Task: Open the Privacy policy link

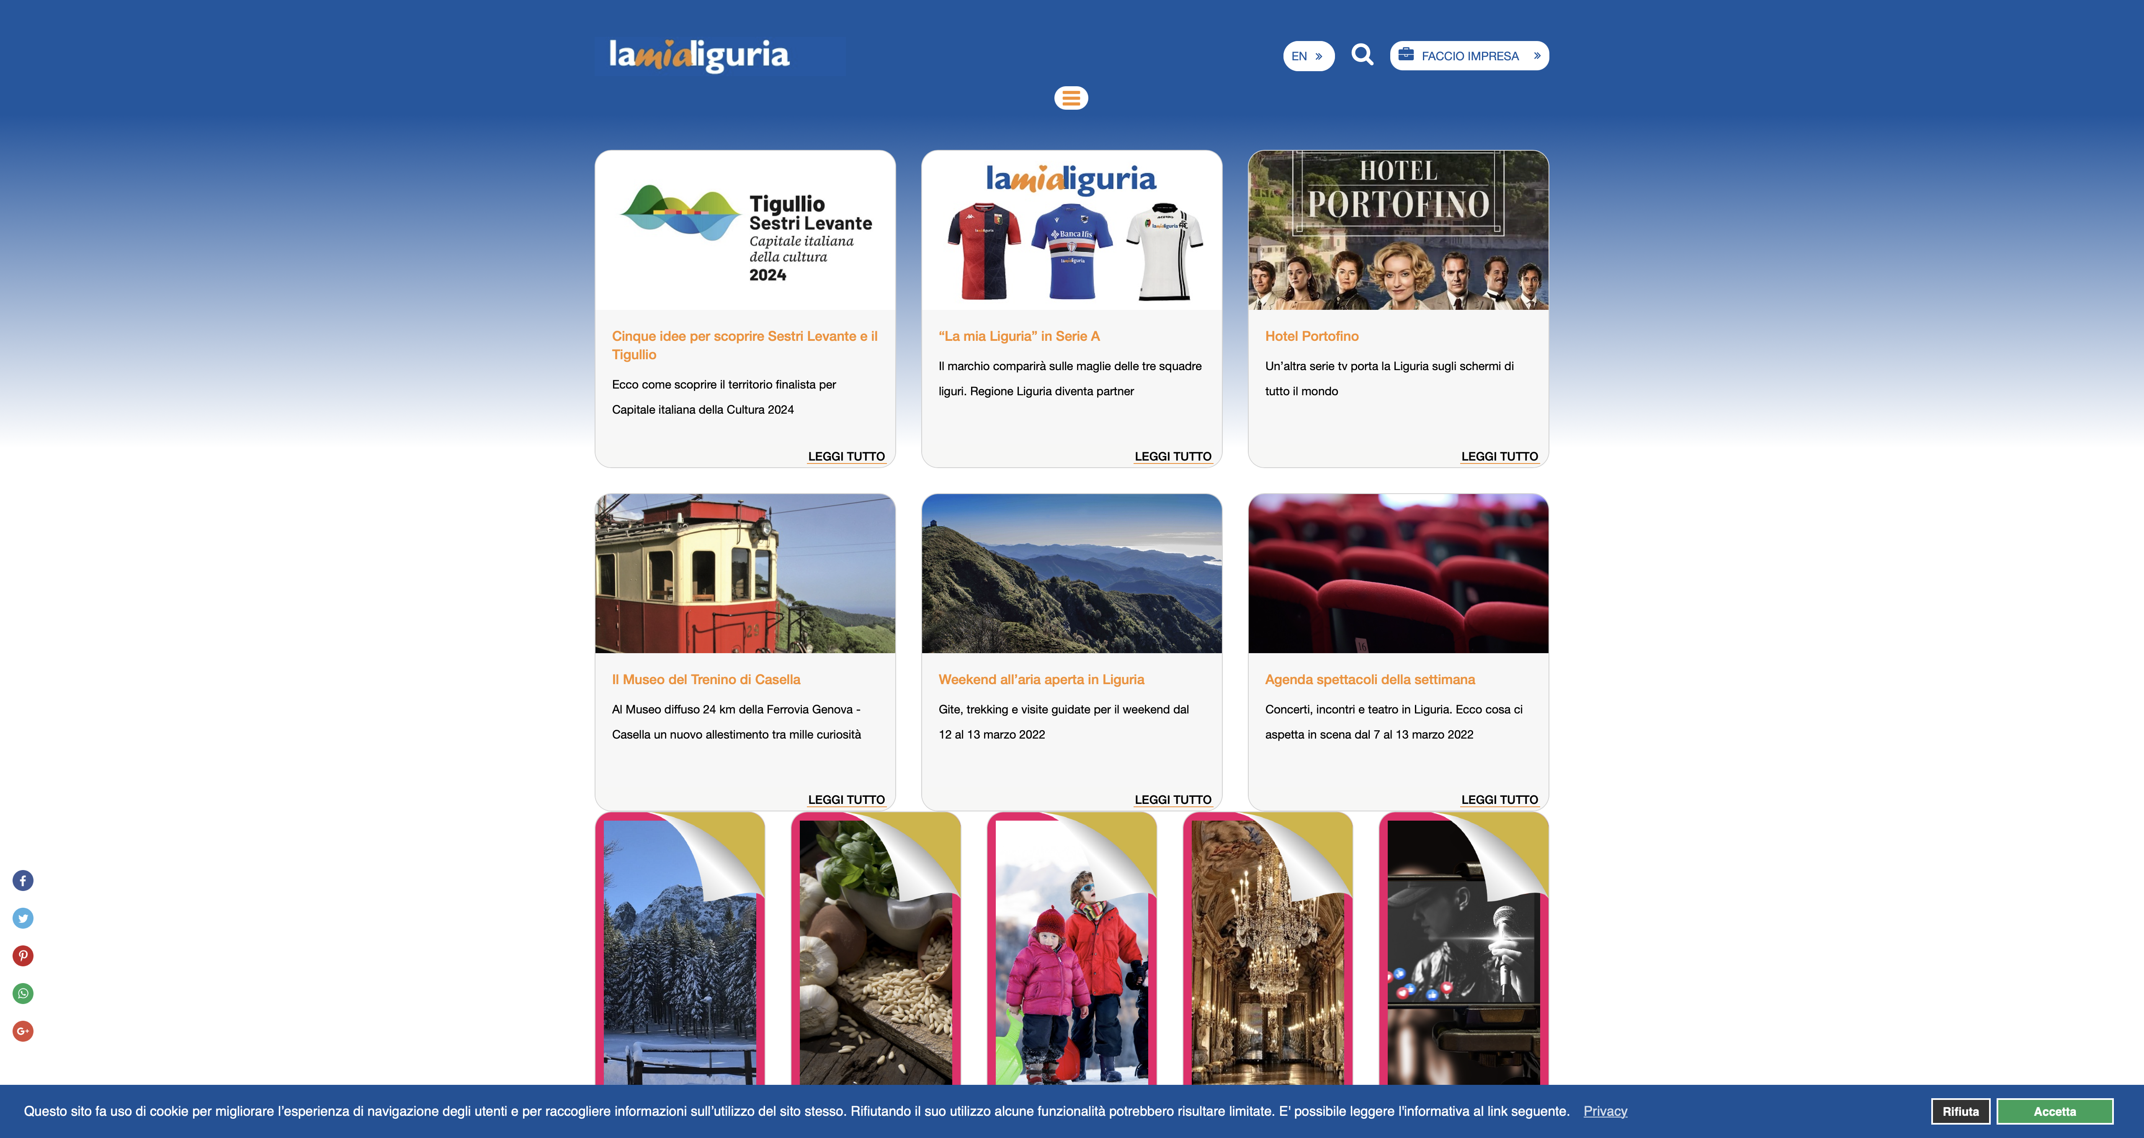Action: click(x=1605, y=1111)
